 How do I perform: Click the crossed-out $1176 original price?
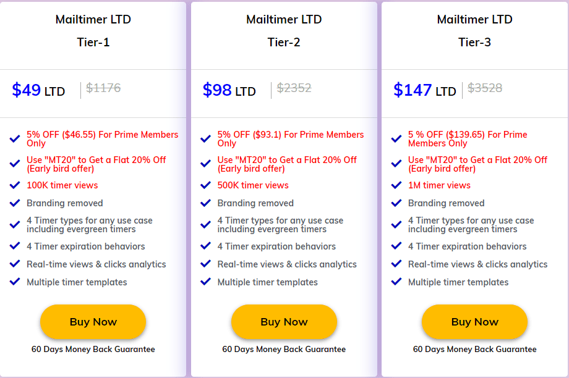(x=103, y=88)
